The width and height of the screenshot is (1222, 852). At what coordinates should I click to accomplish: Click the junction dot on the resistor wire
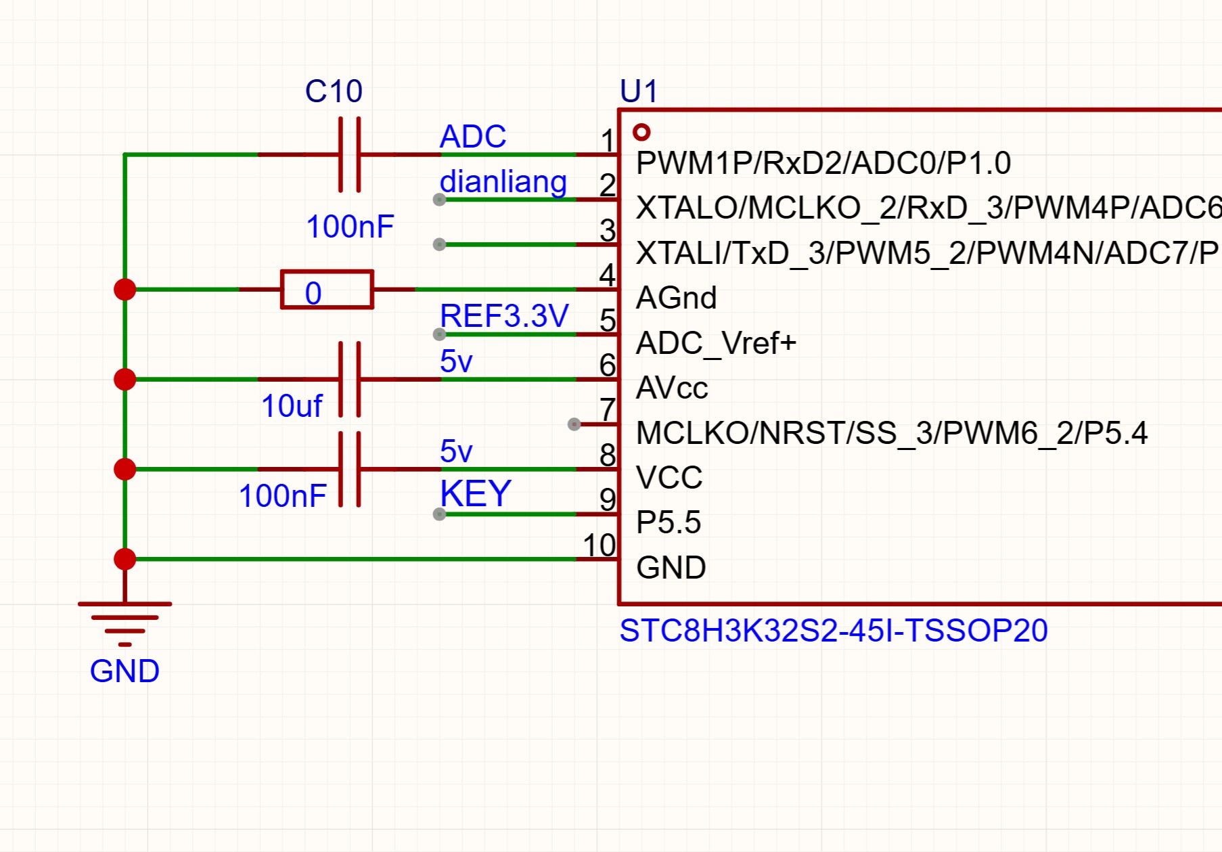pos(125,290)
